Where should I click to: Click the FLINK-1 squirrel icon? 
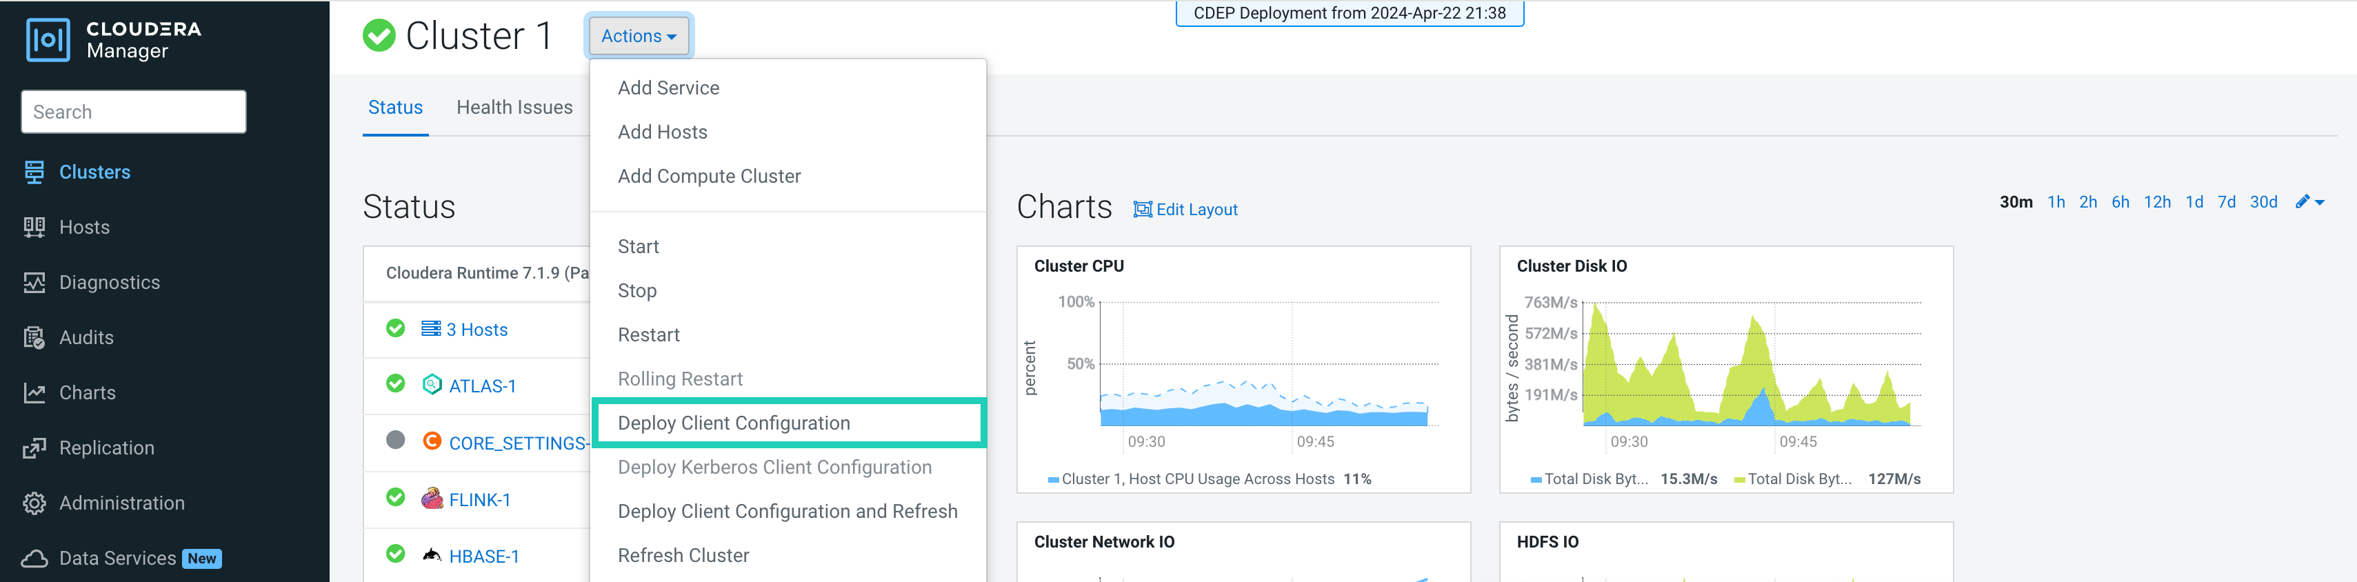coord(432,499)
